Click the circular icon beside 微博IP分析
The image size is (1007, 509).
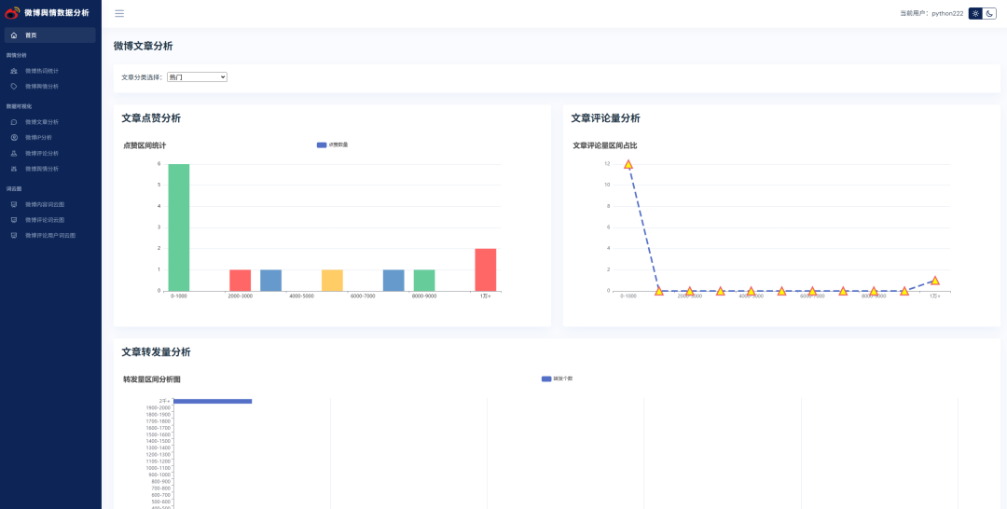(14, 137)
